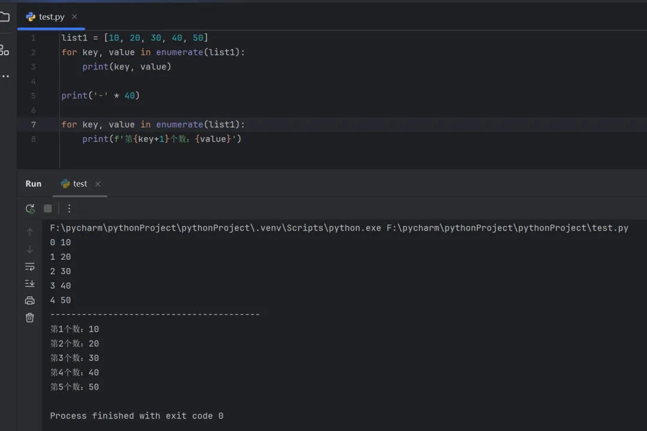The height and width of the screenshot is (431, 647).
Task: Place cursor on the print('-' * 40) line
Action: pos(101,96)
